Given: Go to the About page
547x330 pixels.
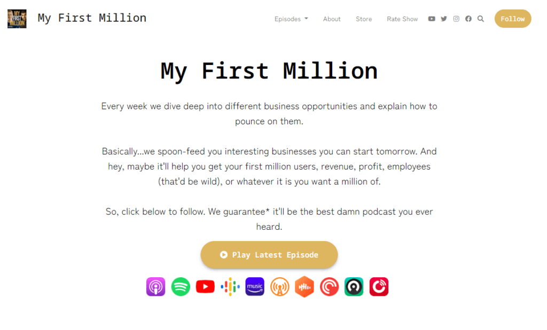Looking at the screenshot, I should 332,19.
